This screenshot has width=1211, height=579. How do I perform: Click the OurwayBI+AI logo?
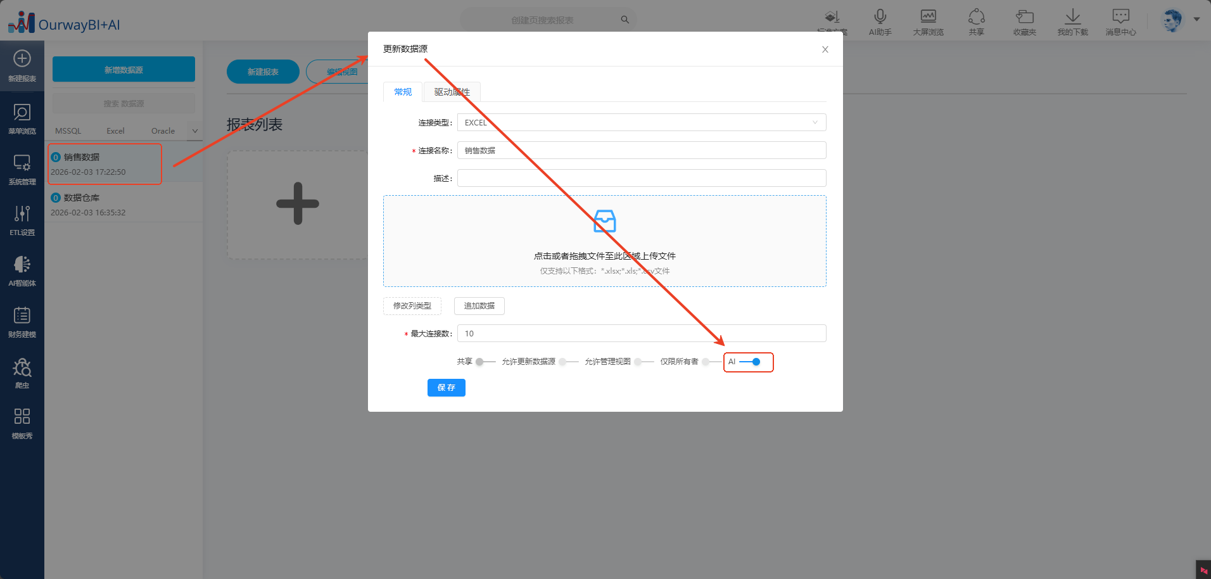[64, 23]
